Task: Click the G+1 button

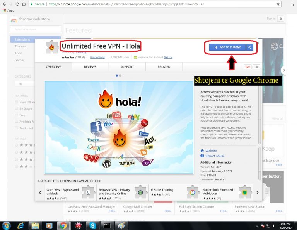Action: (248, 67)
